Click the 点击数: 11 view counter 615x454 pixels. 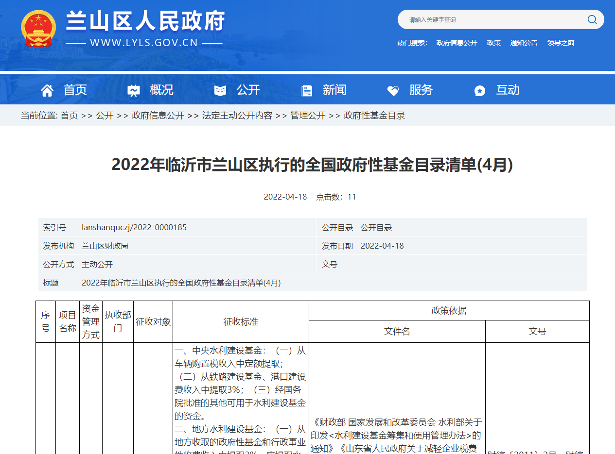pyautogui.click(x=336, y=197)
